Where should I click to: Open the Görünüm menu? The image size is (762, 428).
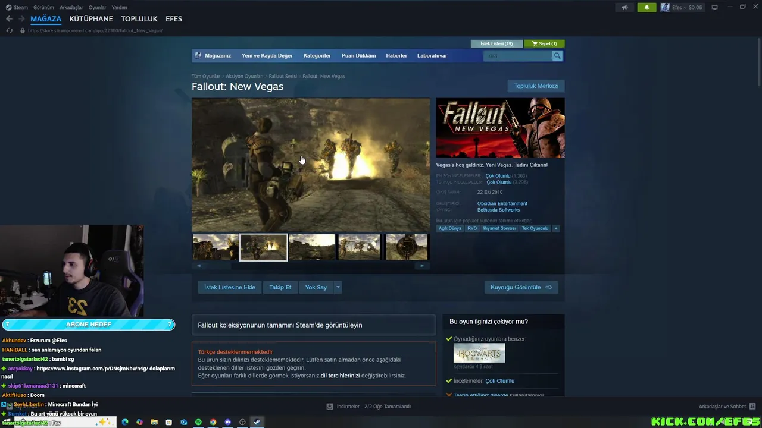(x=43, y=7)
